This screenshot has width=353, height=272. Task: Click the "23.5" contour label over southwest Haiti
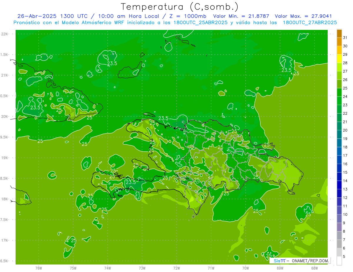(131, 182)
